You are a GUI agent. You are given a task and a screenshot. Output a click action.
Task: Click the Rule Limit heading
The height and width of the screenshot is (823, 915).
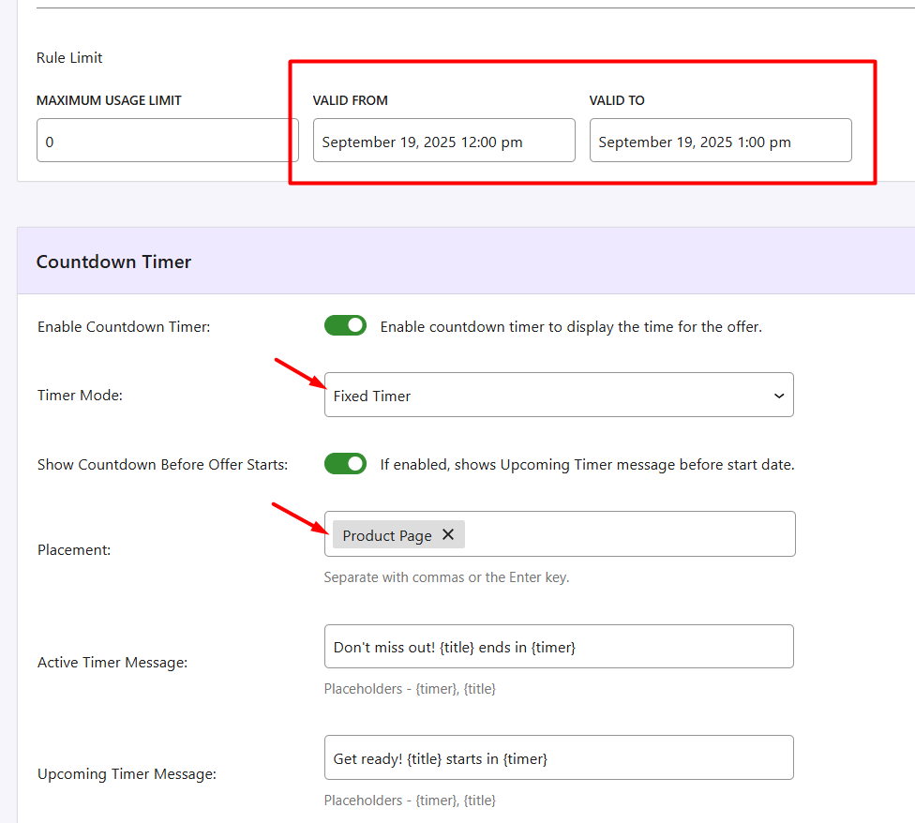coord(69,57)
